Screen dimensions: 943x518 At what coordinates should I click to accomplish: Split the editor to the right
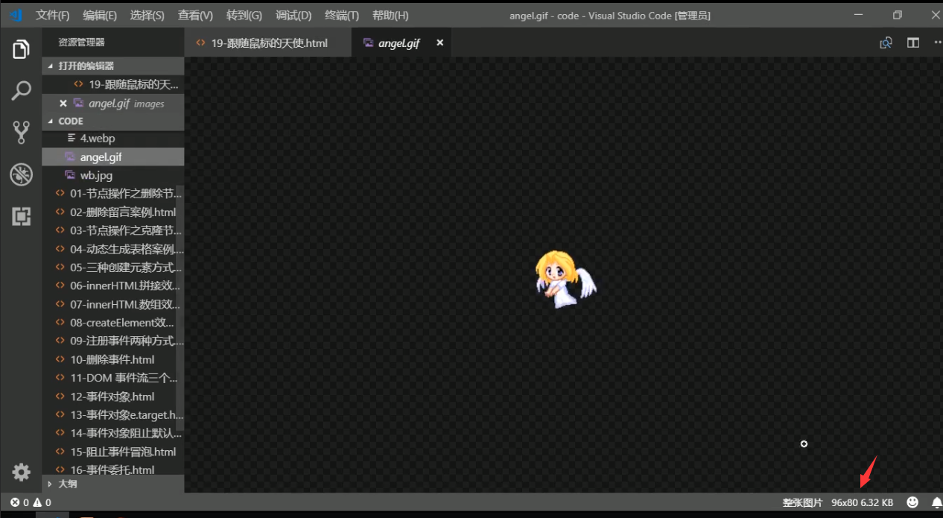click(912, 42)
